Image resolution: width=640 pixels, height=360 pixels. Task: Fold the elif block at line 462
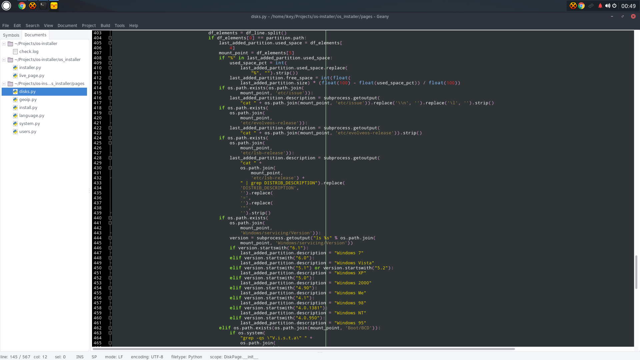click(x=110, y=328)
